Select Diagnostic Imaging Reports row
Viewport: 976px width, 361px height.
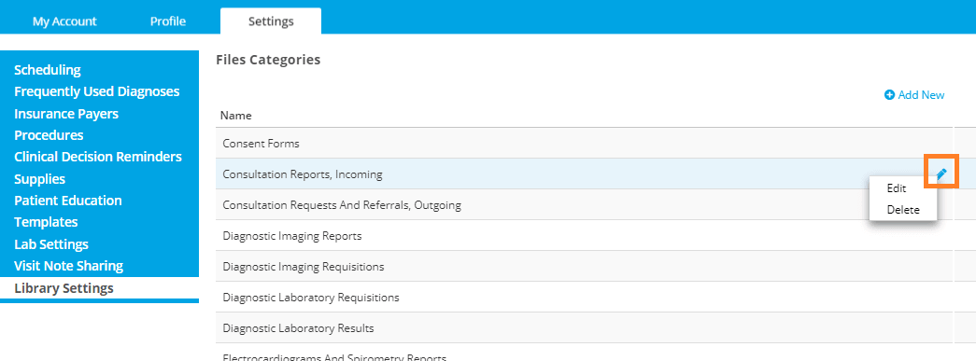[585, 236]
